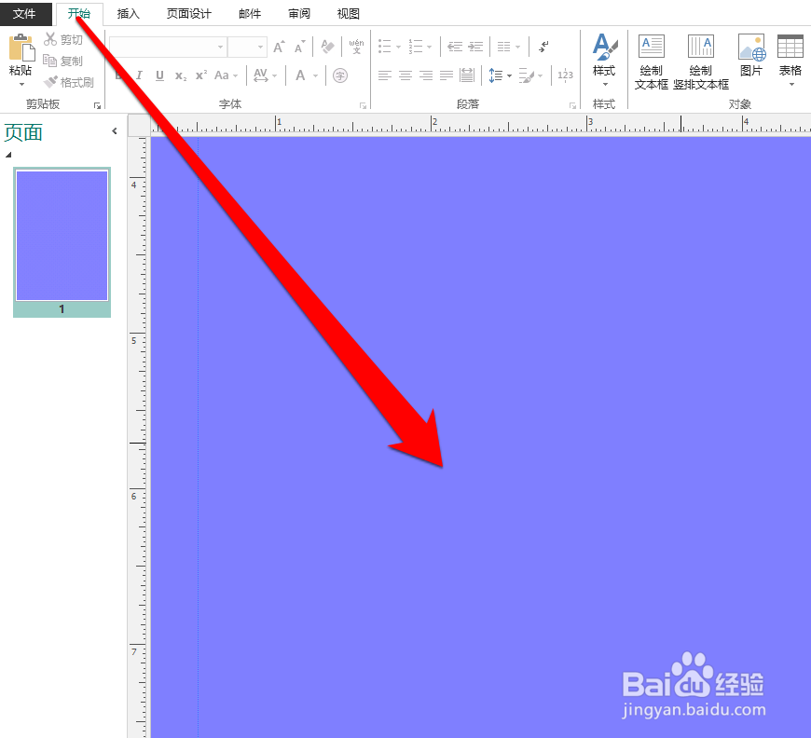
Task: Open the 剪贴板 clipboard dialog launcher
Action: (97, 105)
